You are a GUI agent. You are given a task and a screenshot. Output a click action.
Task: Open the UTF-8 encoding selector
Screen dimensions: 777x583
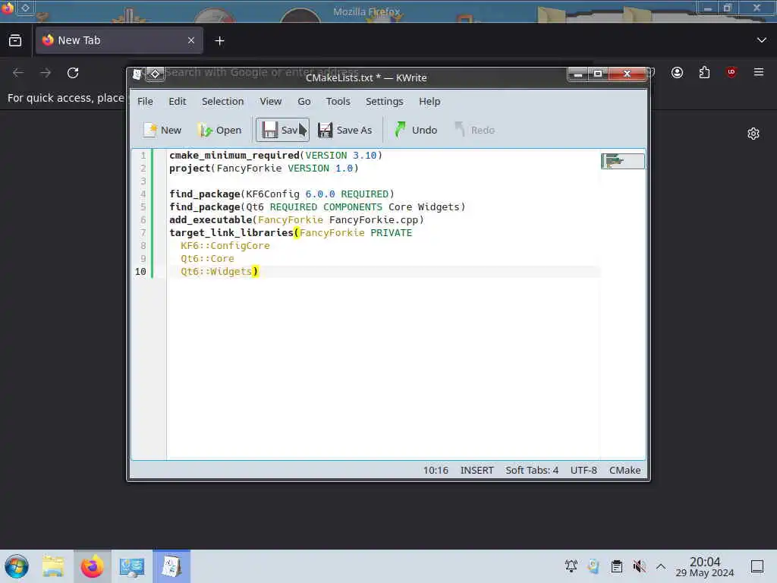click(584, 470)
